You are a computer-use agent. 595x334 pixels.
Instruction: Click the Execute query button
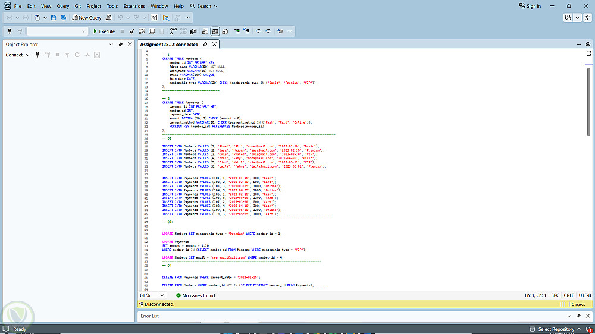click(104, 31)
